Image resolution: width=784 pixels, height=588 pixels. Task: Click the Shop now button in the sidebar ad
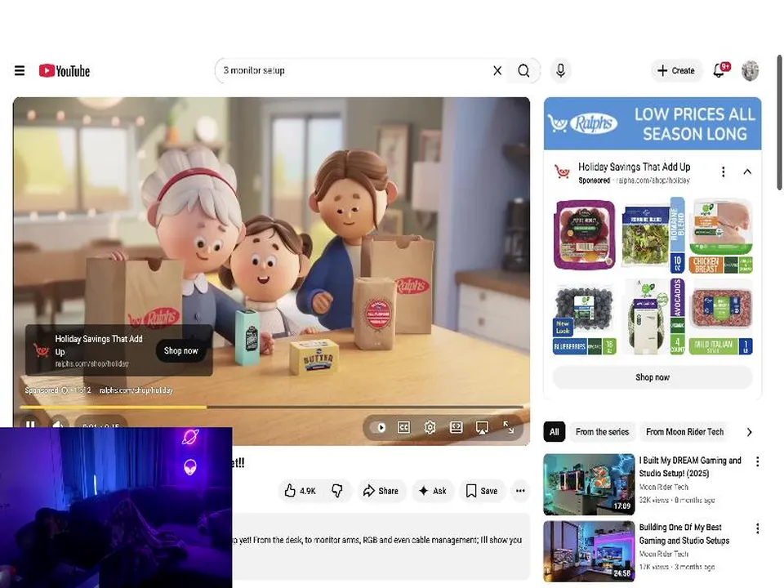pyautogui.click(x=653, y=377)
